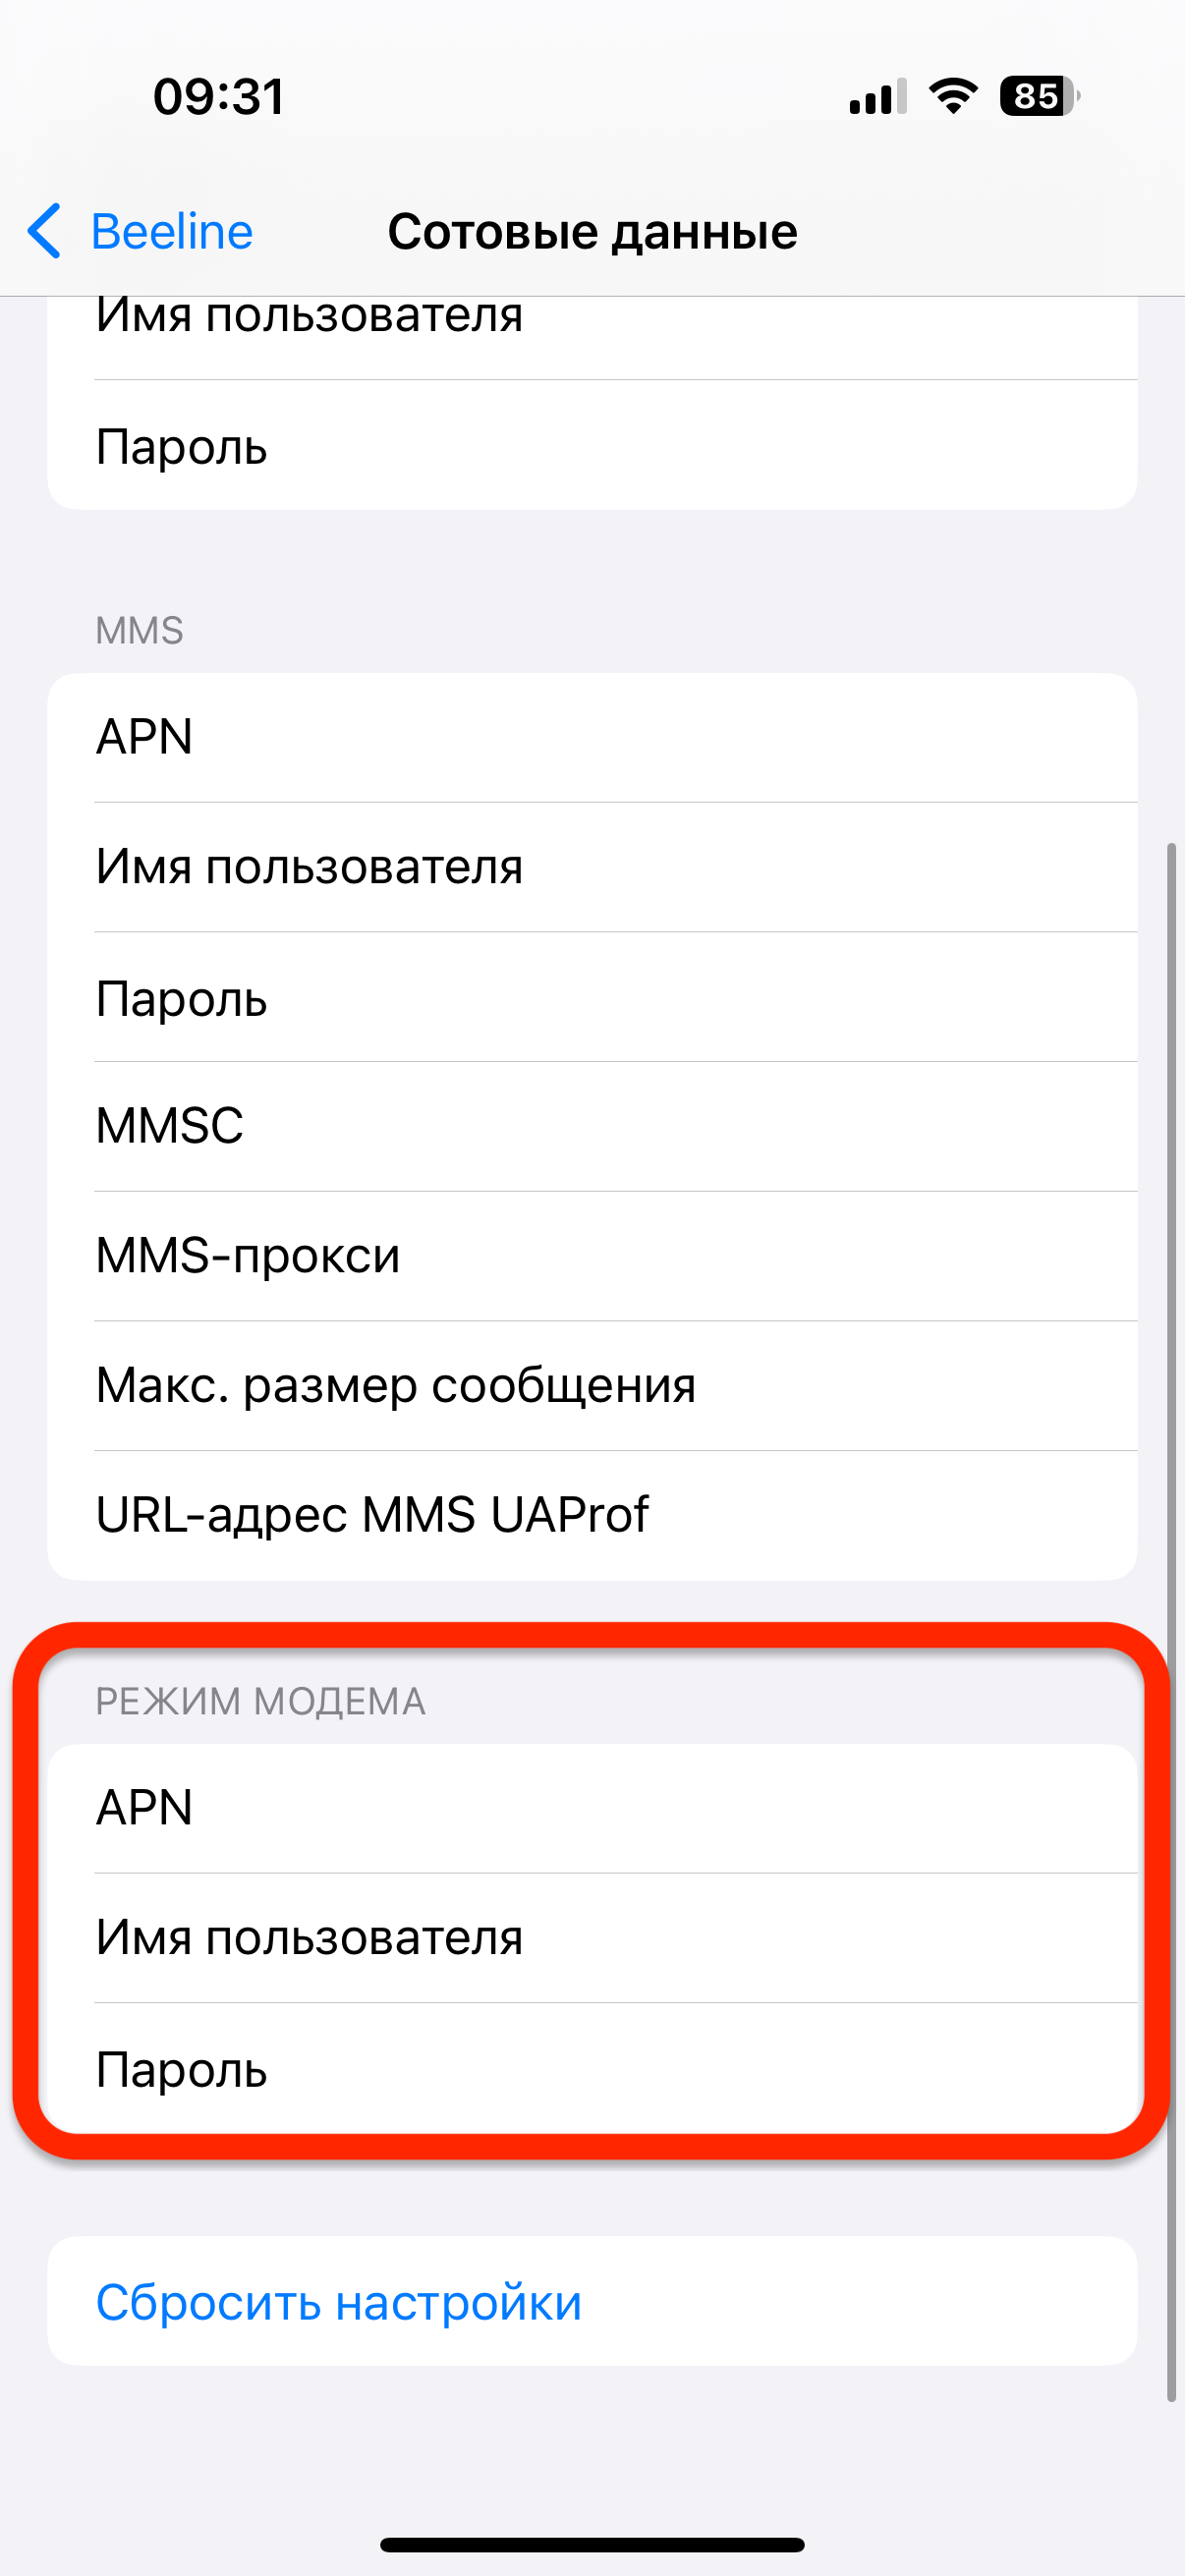Edit the topmost Пароль field
Image resolution: width=1185 pixels, height=2576 pixels.
[x=592, y=445]
